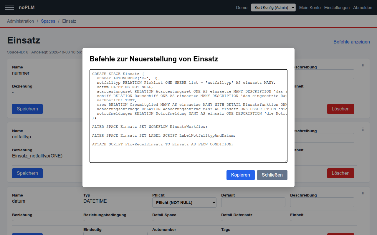Open the Spaces breadcrumb link

click(48, 21)
